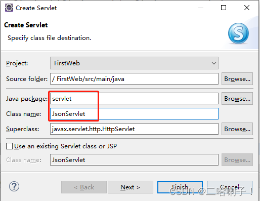
Task: Click Finish to create the servlet
Action: (180, 187)
